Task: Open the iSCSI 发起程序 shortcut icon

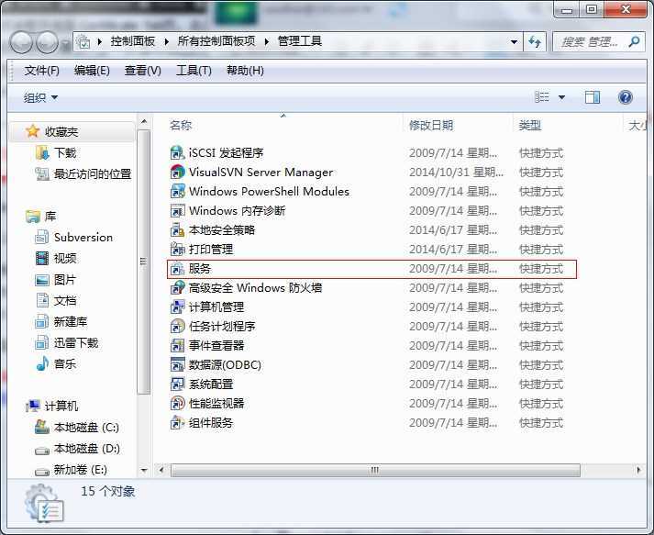Action: [x=177, y=152]
